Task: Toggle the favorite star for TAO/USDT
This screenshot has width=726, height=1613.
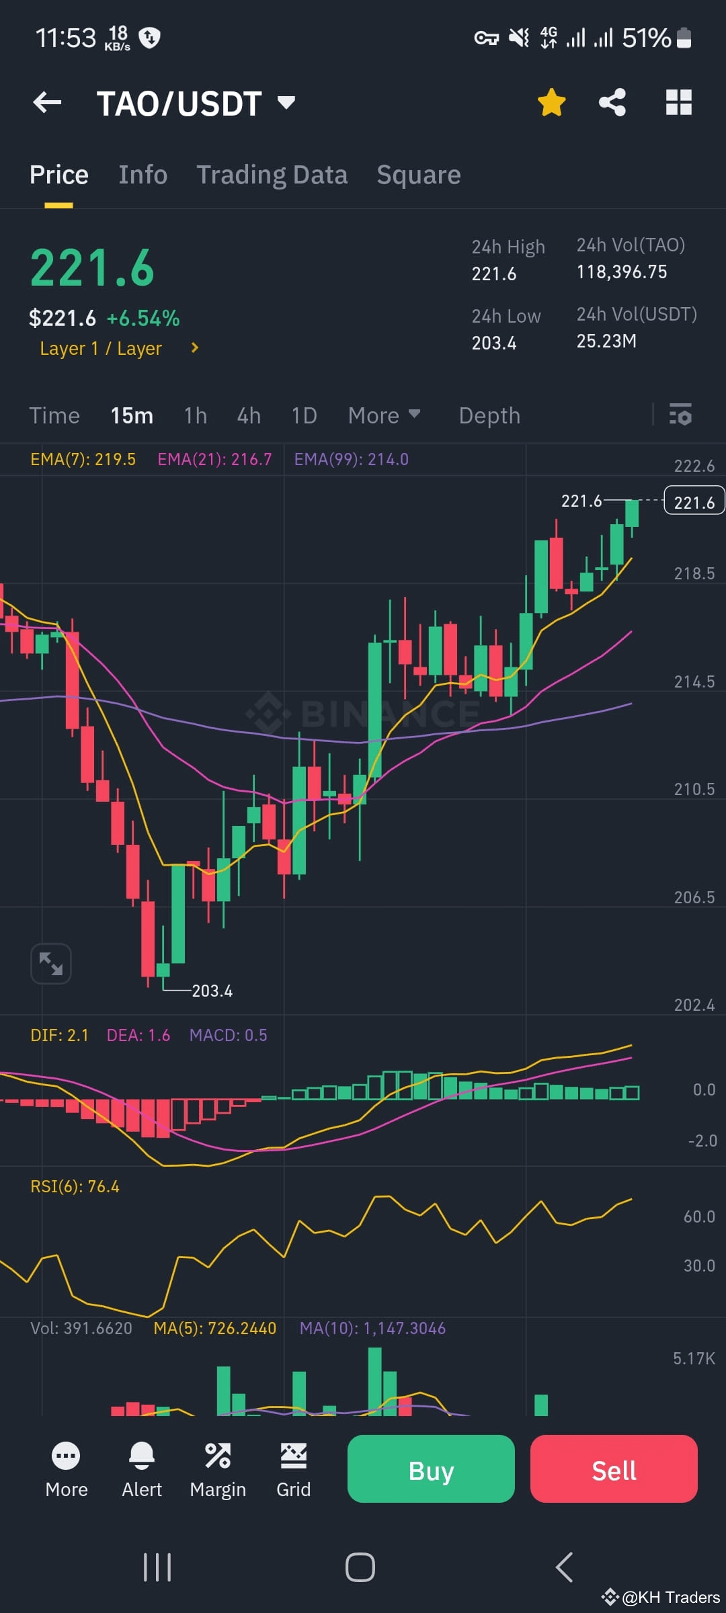Action: coord(551,103)
